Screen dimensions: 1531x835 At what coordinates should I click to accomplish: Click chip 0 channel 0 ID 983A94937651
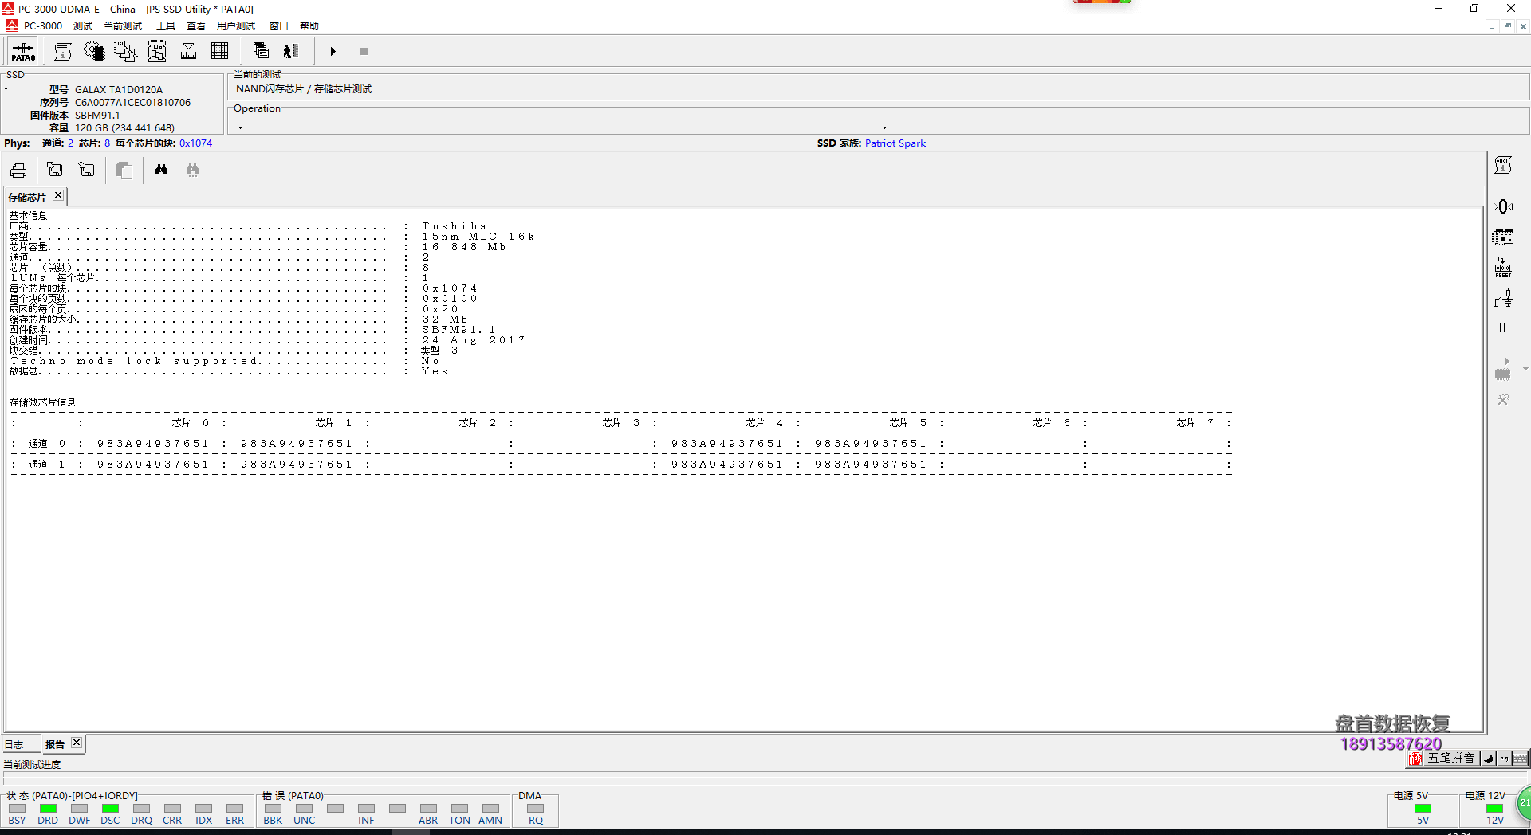(153, 444)
